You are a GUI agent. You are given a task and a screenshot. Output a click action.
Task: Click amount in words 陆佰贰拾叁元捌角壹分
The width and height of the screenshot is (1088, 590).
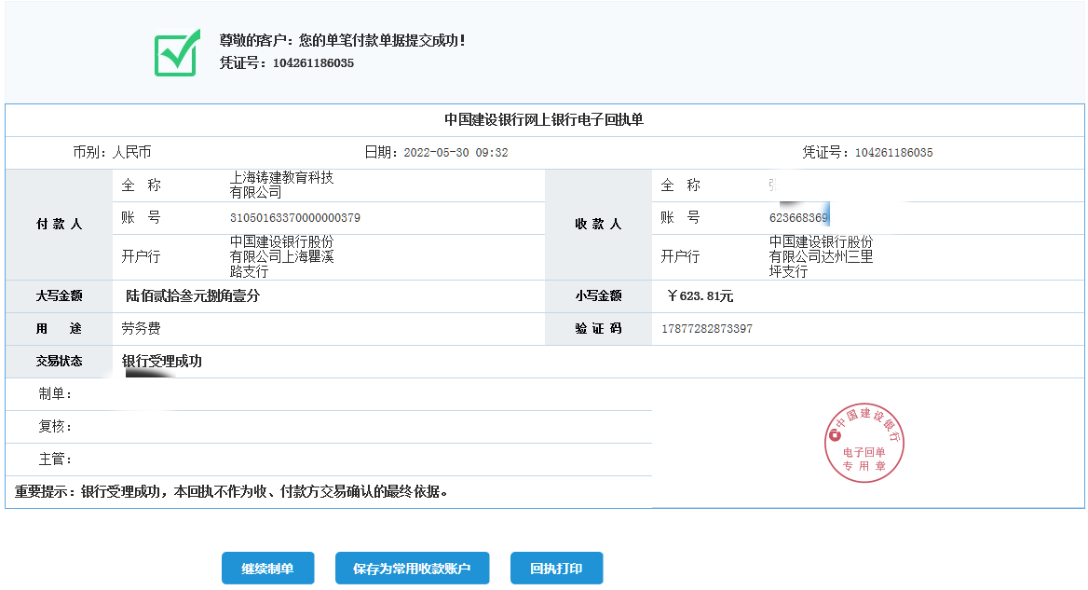coord(193,295)
